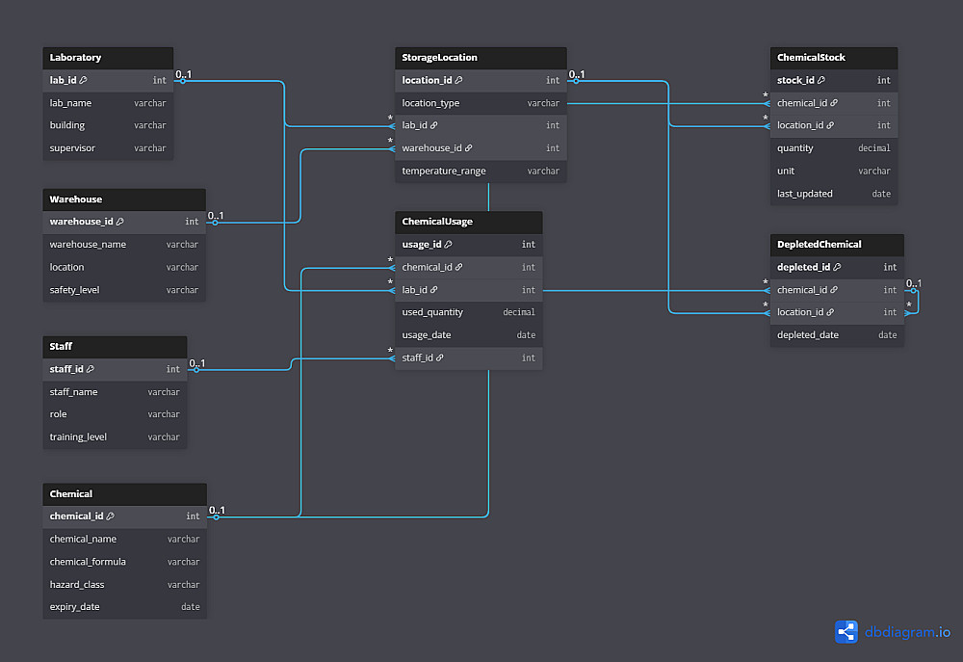Click the supervisor field in Laboratory
This screenshot has height=662, width=963.
(108, 148)
